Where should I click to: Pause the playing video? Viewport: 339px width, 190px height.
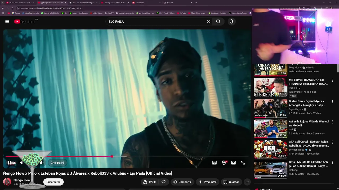tap(9, 163)
